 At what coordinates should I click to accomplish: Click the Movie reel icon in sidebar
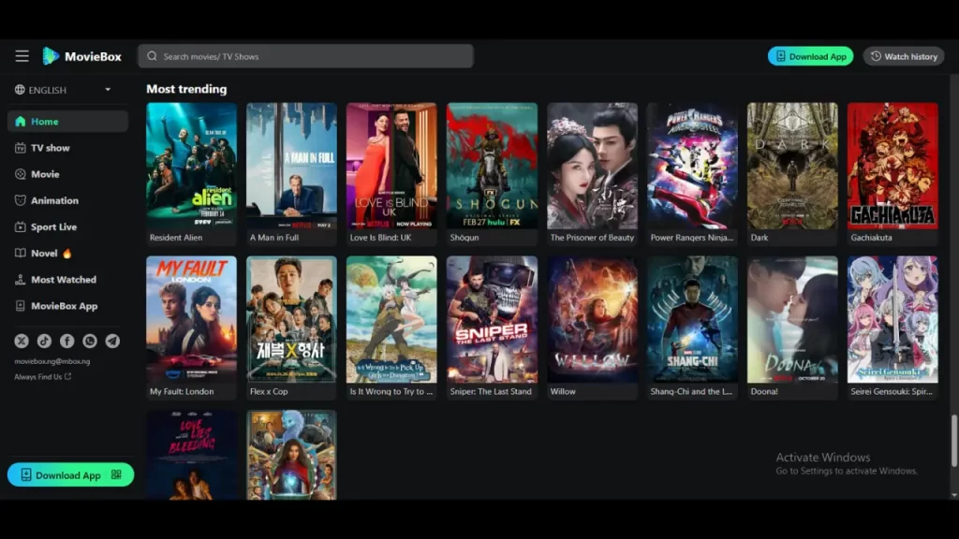[x=21, y=174]
